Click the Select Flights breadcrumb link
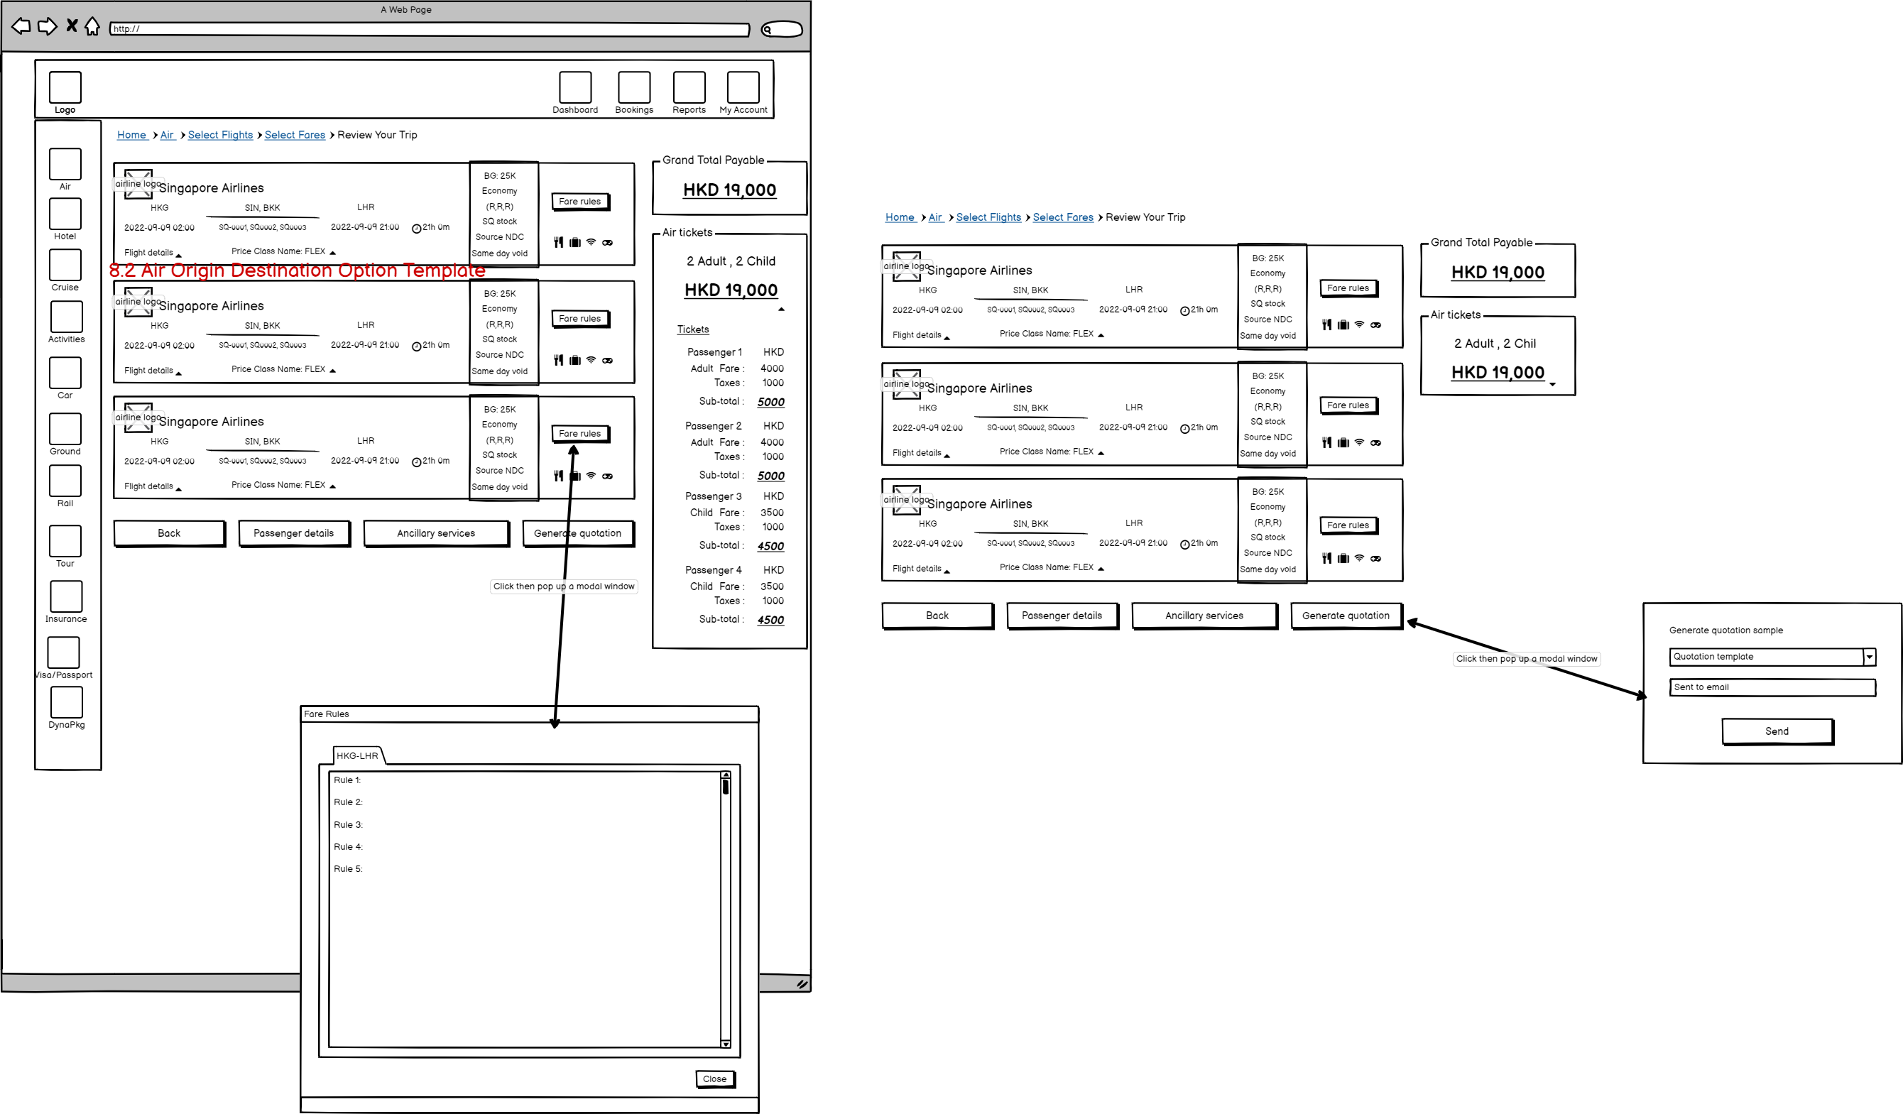This screenshot has height=1114, width=1903. 219,134
